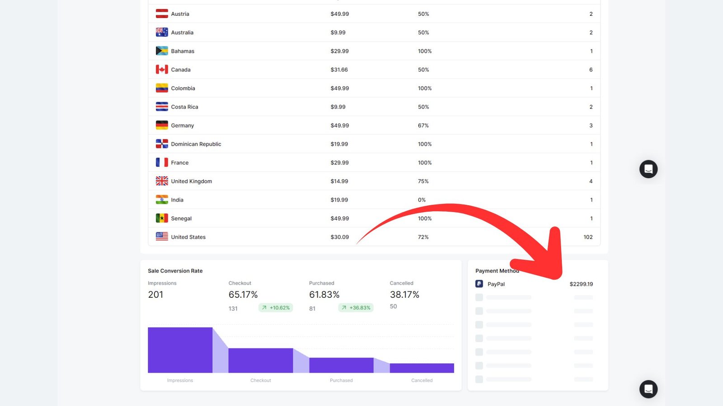Screen dimensions: 723x406
Task: Click the Checkout +10.62% growth badge
Action: [x=276, y=308]
